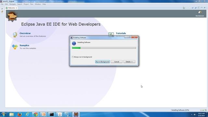Viewport: 208px width, 117px height.
Task: Open Google Chrome from the taskbar
Action: coord(36,114)
